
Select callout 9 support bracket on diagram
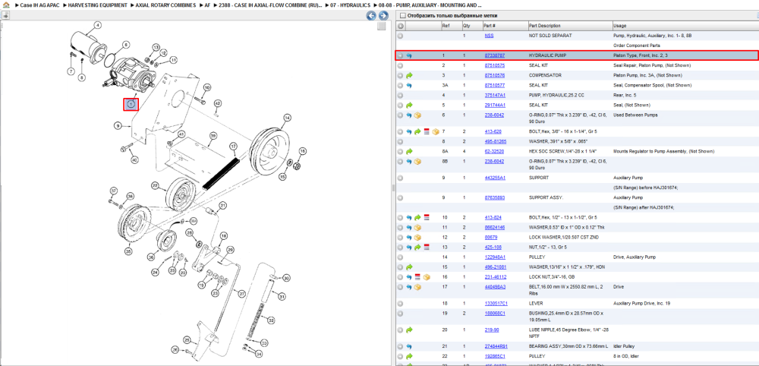117,125
